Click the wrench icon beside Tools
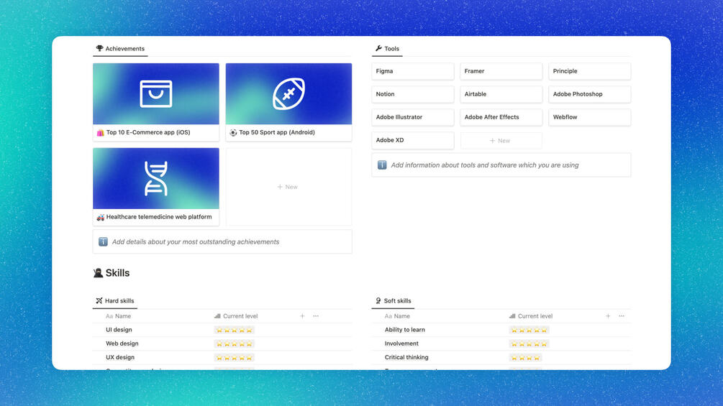723x406 pixels. pyautogui.click(x=378, y=48)
